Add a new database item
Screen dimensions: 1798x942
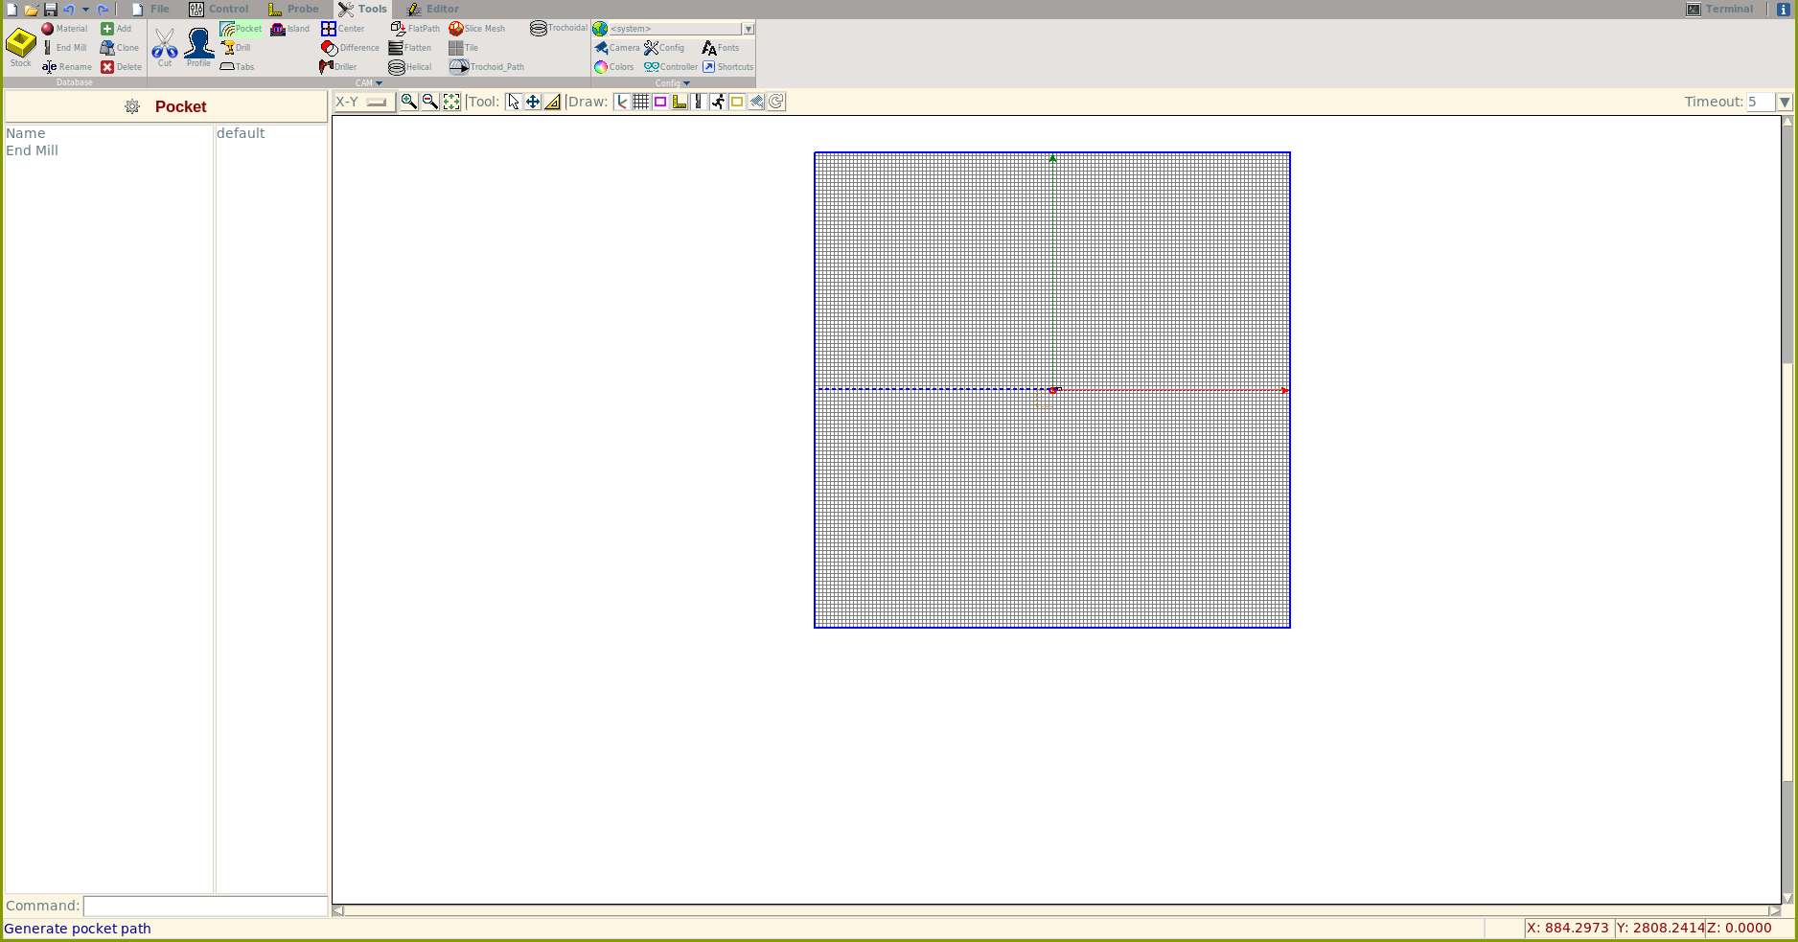click(116, 29)
